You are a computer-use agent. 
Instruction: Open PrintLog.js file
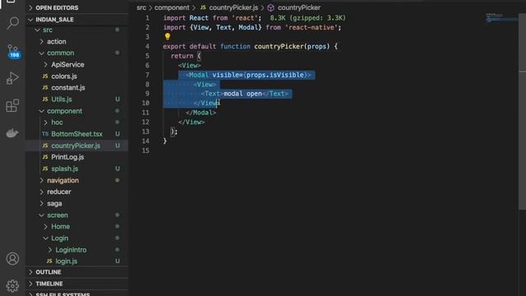(x=77, y=157)
